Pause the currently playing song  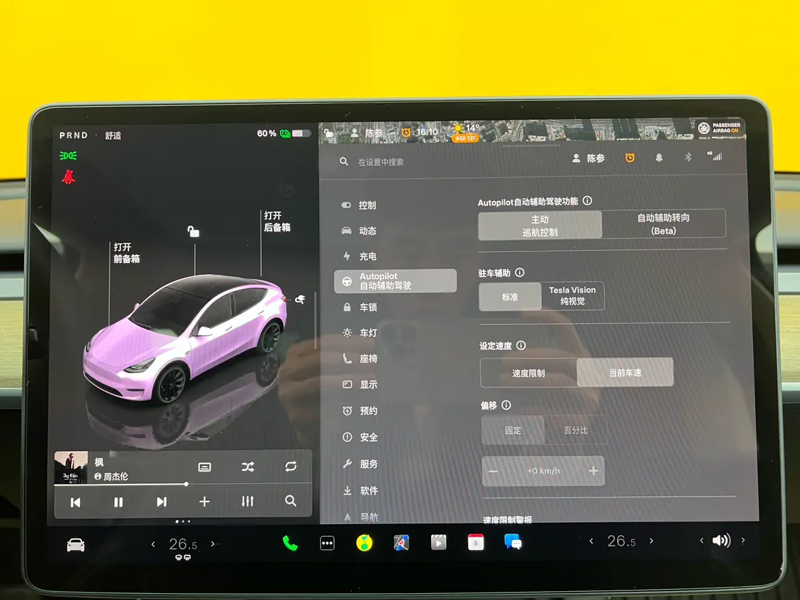click(x=118, y=502)
